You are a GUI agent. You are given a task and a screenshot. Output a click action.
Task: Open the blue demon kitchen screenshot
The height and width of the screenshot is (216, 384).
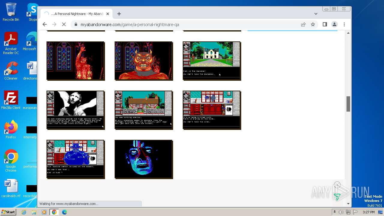click(76, 159)
